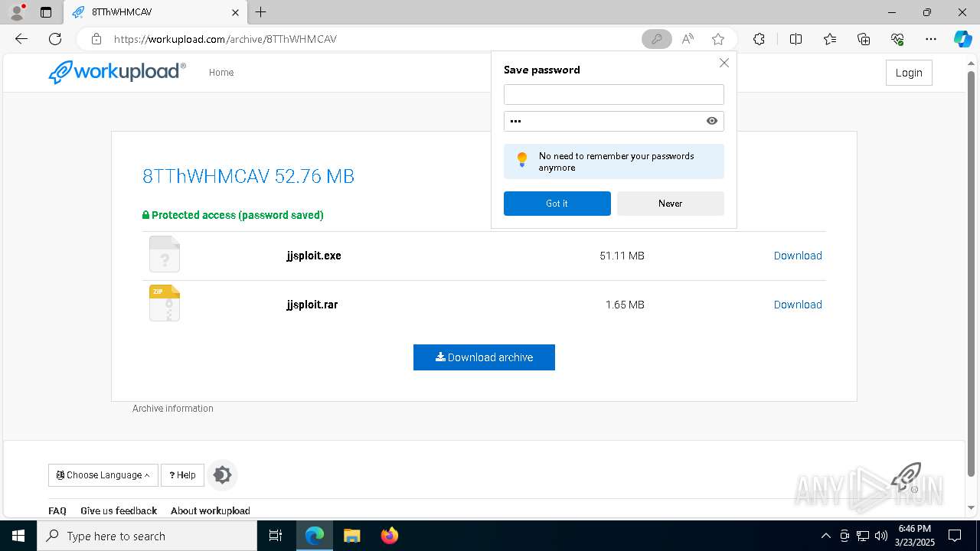
Task: Click the Edge taskbar icon
Action: [x=315, y=536]
